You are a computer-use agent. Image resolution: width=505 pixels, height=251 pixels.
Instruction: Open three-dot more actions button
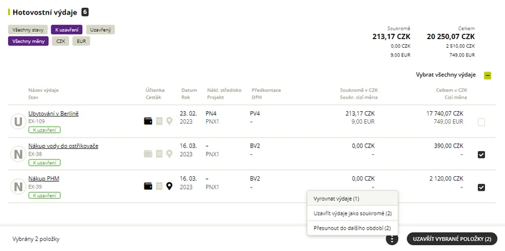[392, 239]
